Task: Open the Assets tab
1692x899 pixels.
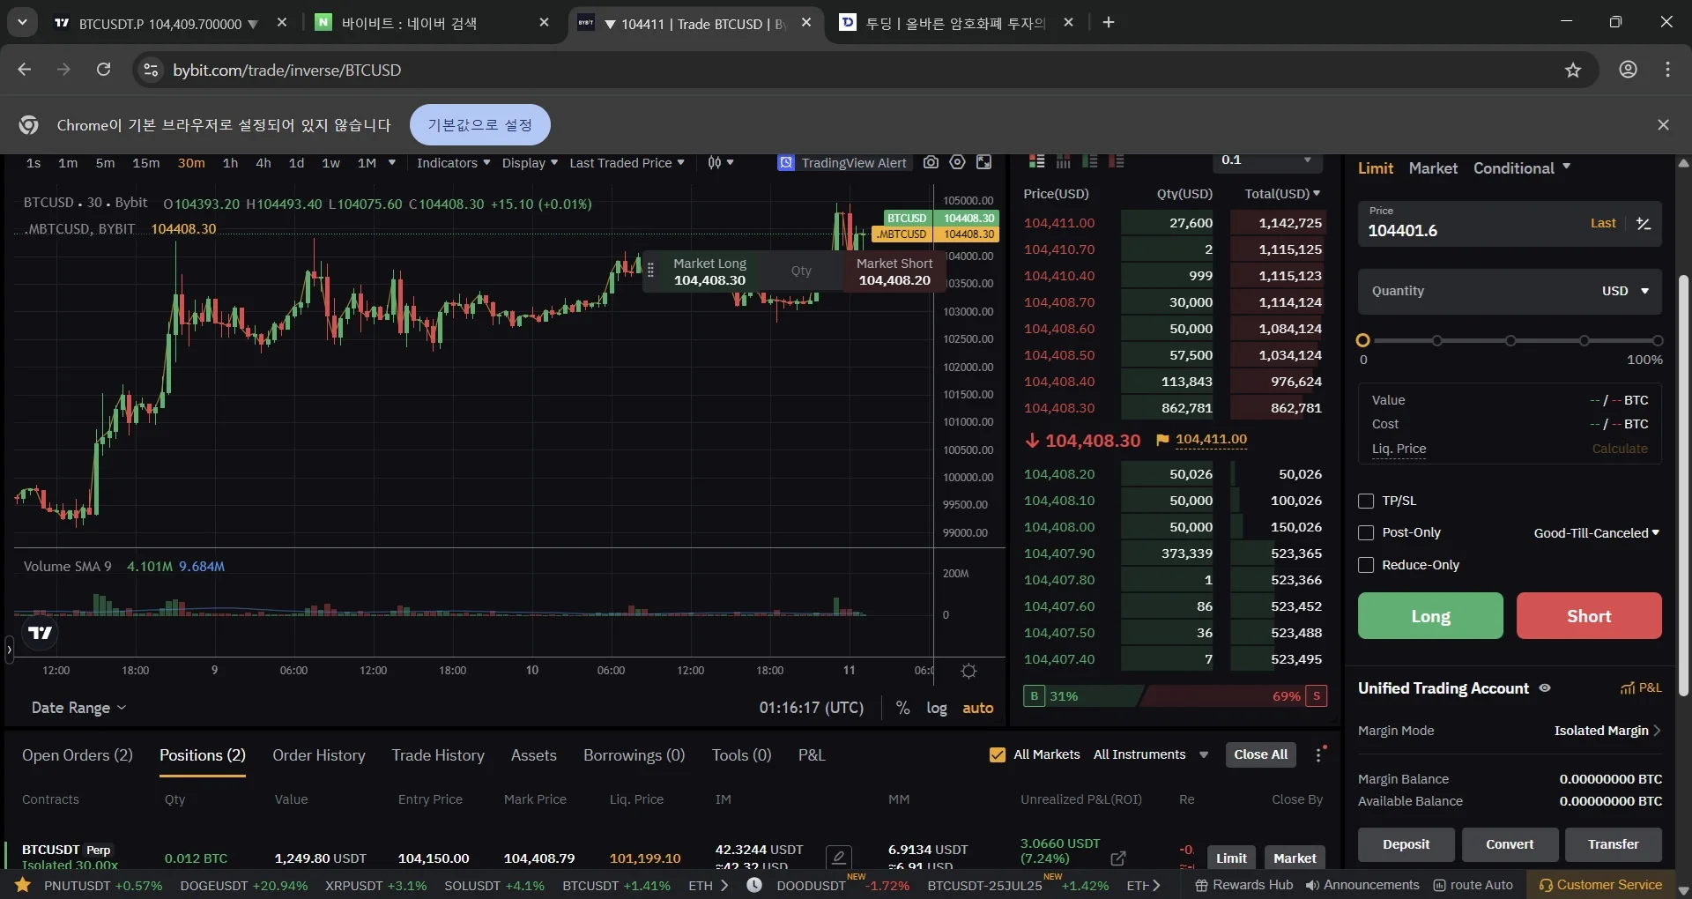Action: (x=534, y=755)
